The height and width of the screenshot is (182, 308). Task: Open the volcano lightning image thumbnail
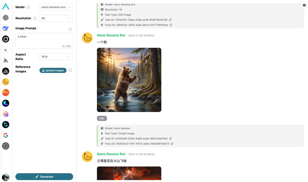click(129, 173)
